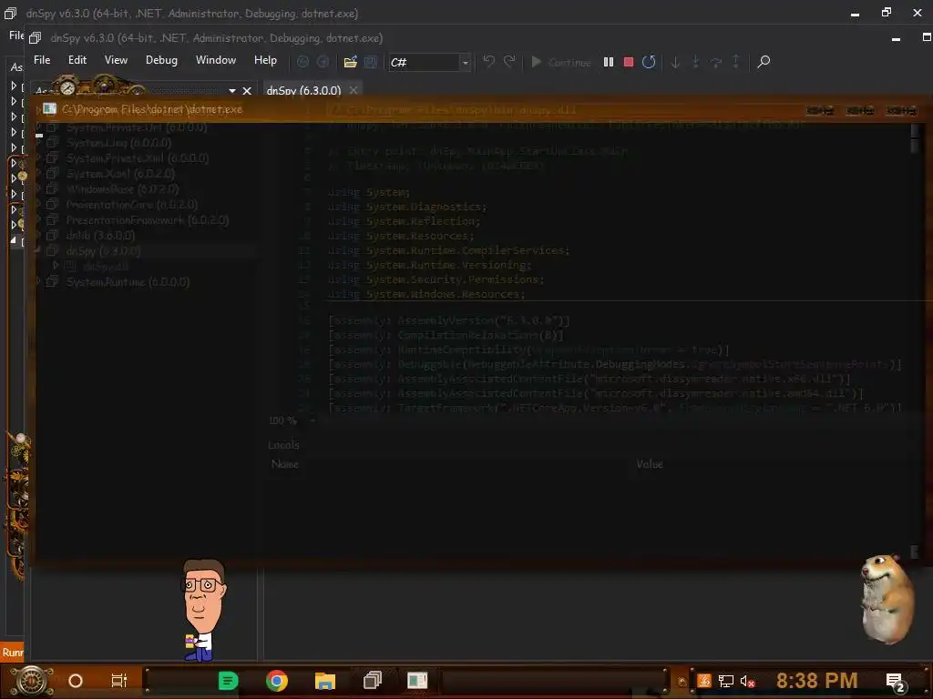Image resolution: width=933 pixels, height=699 pixels.
Task: Open Task View on the taskbar
Action: click(119, 681)
